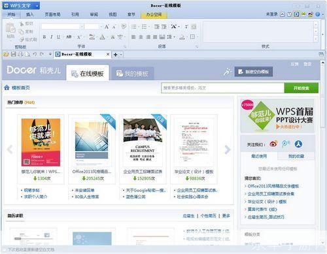Click the print preview icon in quick toolbar
This screenshot has height=254, width=327.
coord(27,54)
